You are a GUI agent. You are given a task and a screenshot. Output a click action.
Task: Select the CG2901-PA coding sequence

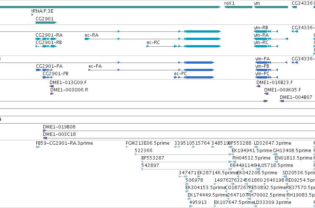[44, 70]
